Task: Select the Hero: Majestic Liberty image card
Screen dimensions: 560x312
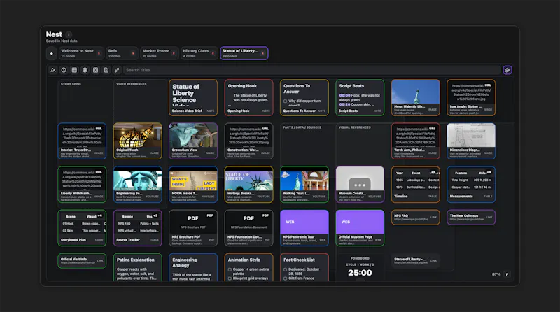Action: tap(415, 97)
